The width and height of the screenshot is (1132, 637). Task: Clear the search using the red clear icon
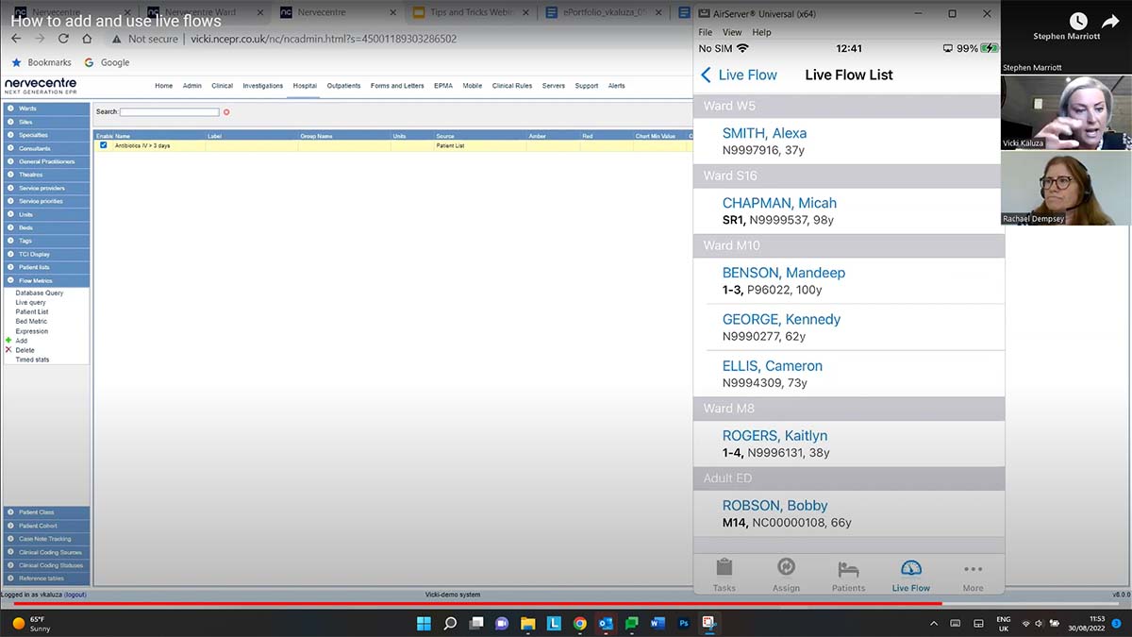pos(225,110)
